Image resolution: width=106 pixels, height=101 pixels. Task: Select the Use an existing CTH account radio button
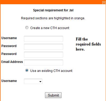click(x=27, y=70)
